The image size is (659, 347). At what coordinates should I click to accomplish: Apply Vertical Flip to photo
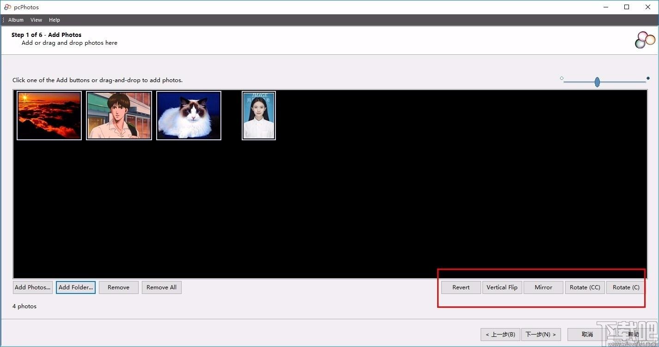pyautogui.click(x=502, y=287)
